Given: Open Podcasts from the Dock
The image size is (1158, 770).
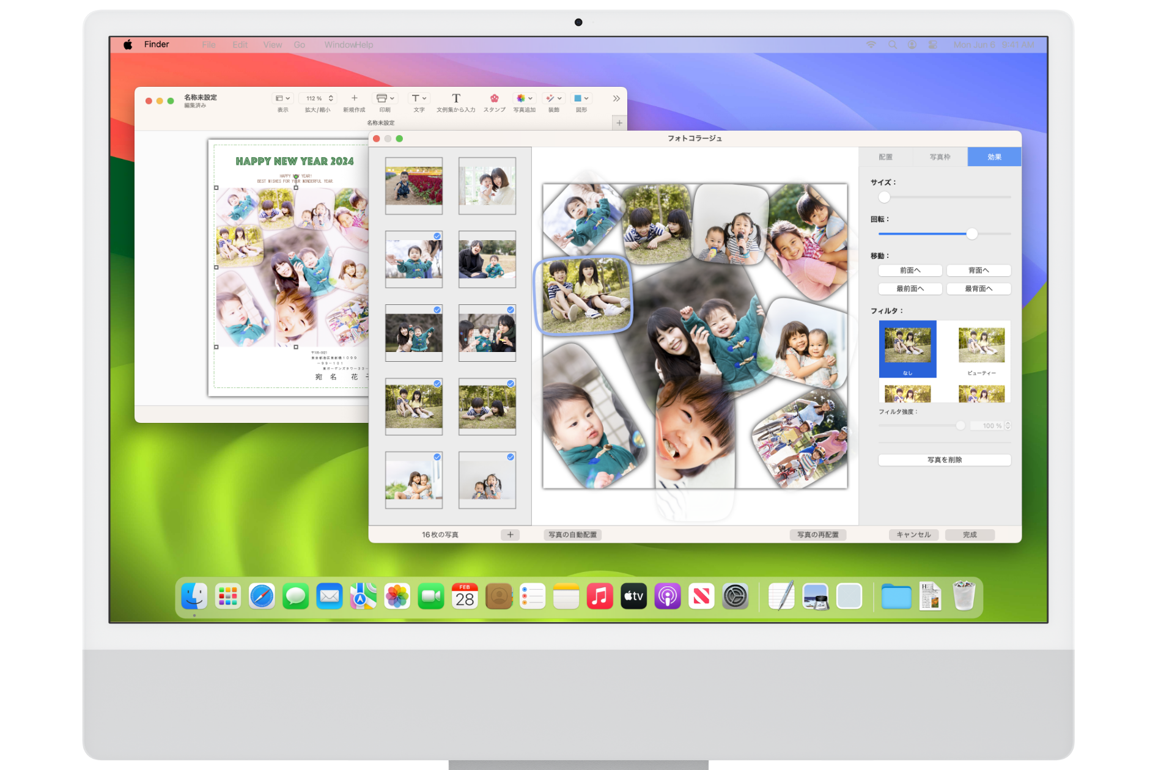Looking at the screenshot, I should click(668, 596).
